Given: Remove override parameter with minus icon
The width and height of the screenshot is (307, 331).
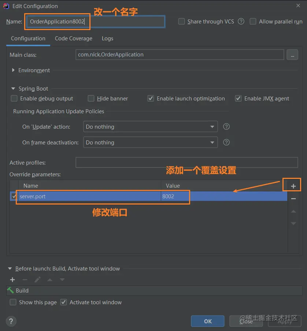Looking at the screenshot, I should point(293,199).
